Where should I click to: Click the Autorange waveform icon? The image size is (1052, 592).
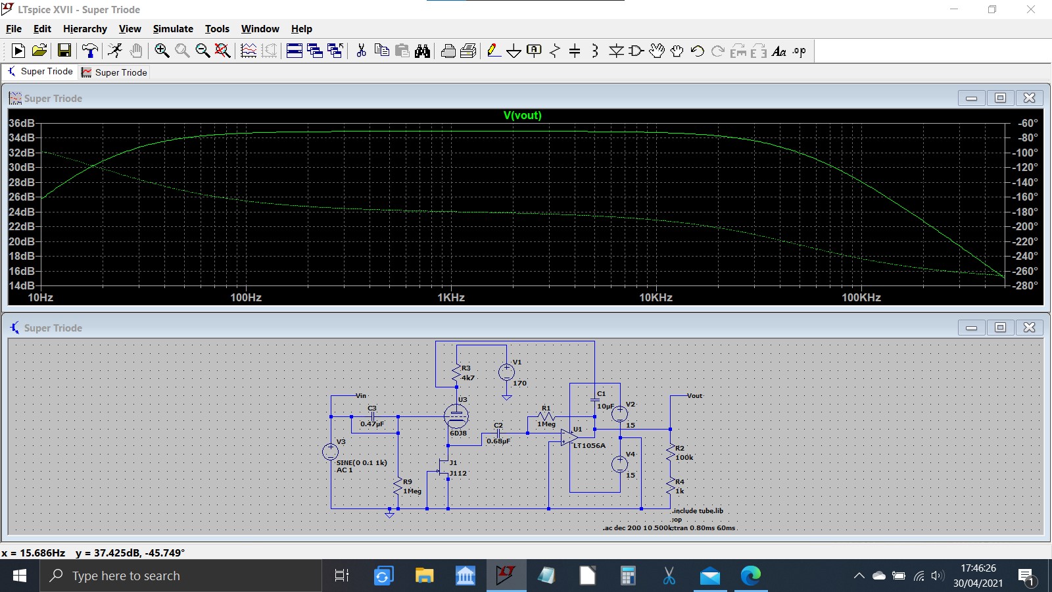click(x=249, y=51)
